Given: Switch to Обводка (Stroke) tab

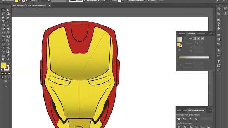Looking at the screenshot, I should tap(181, 34).
